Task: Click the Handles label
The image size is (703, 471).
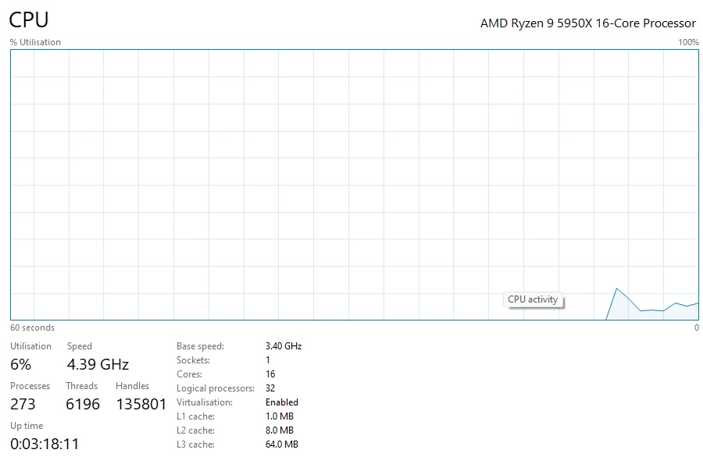Action: (x=132, y=386)
